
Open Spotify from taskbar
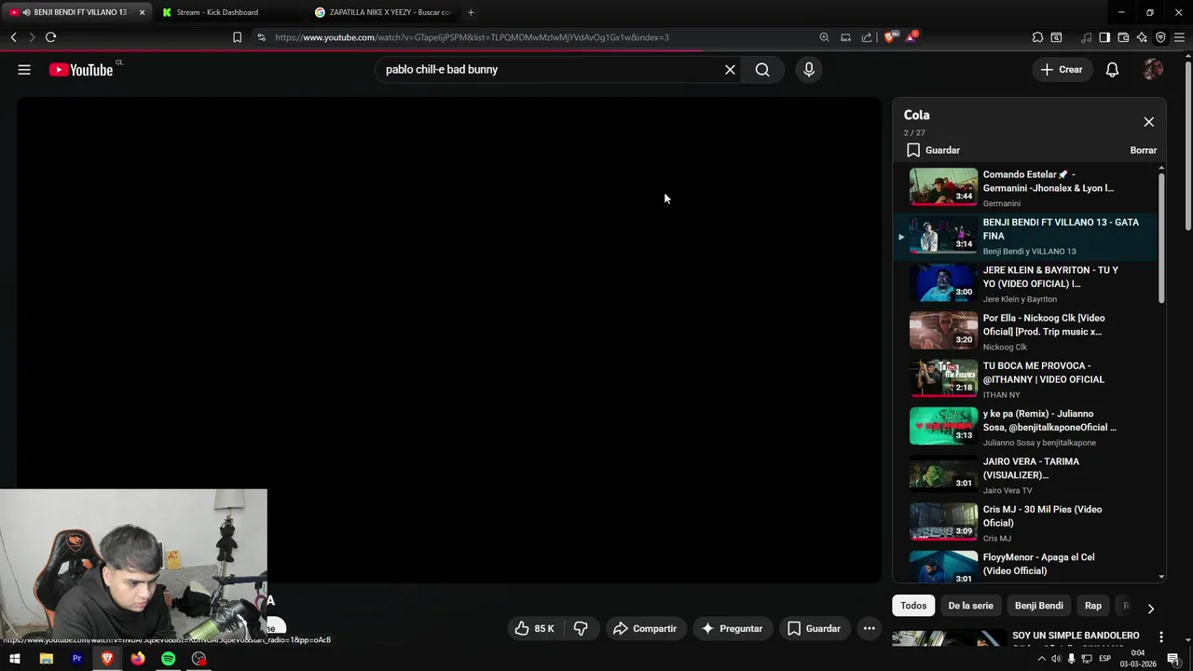[x=168, y=659]
